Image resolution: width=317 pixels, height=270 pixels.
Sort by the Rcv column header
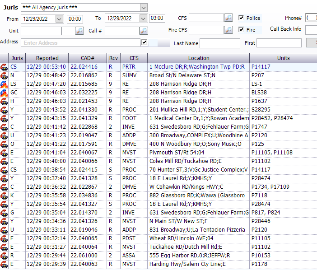113,58
